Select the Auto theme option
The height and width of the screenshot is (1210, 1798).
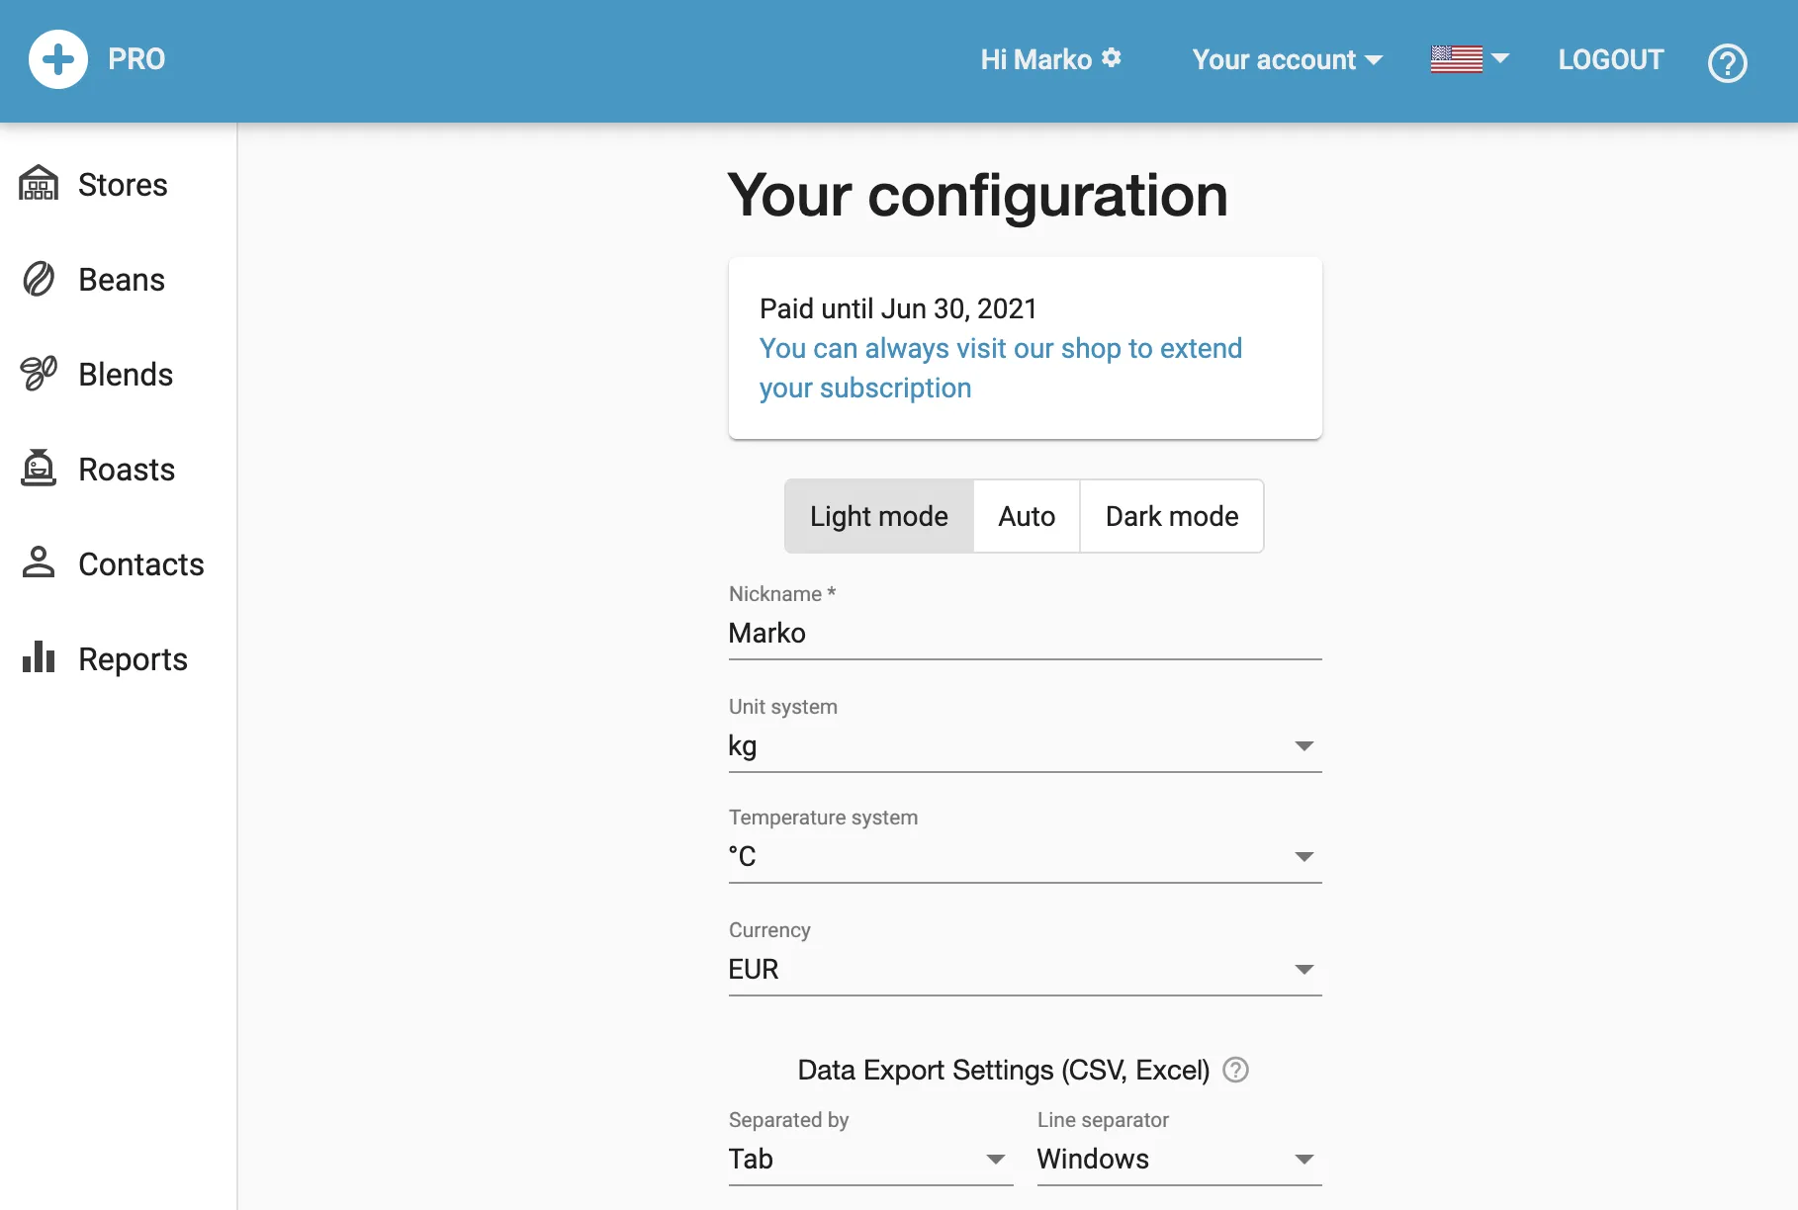pos(1026,516)
